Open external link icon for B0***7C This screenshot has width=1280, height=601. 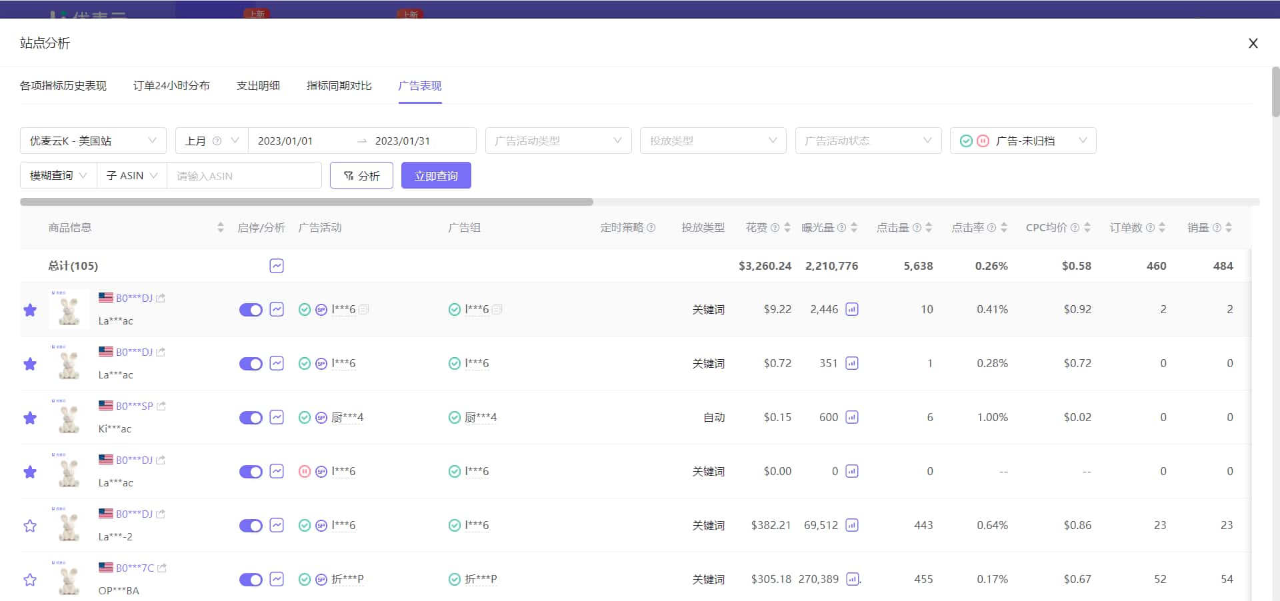coord(162,568)
